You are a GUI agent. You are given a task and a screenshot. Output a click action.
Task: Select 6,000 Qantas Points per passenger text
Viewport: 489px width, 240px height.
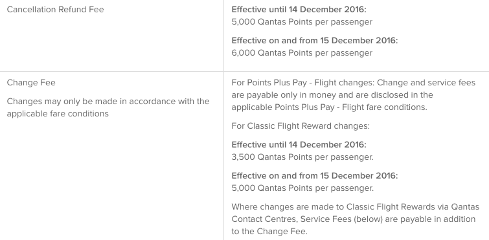pos(302,53)
